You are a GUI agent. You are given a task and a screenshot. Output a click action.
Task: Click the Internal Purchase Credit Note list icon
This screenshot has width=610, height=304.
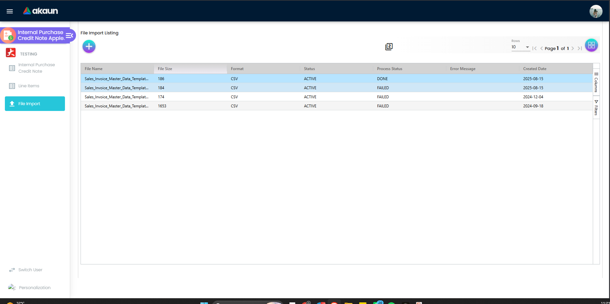point(12,68)
